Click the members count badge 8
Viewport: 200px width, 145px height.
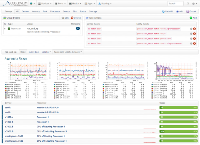coord(78,28)
